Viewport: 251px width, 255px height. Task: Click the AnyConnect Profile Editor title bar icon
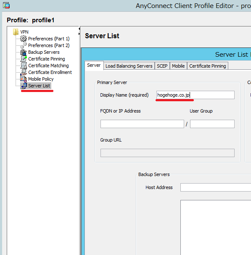tap(6, 5)
